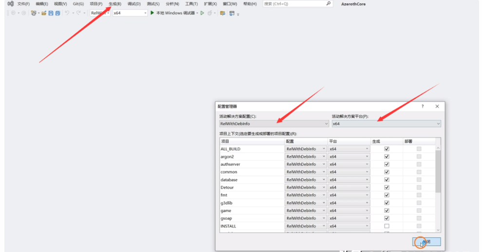
Task: Open the 调试(D) menu
Action: pos(134,4)
